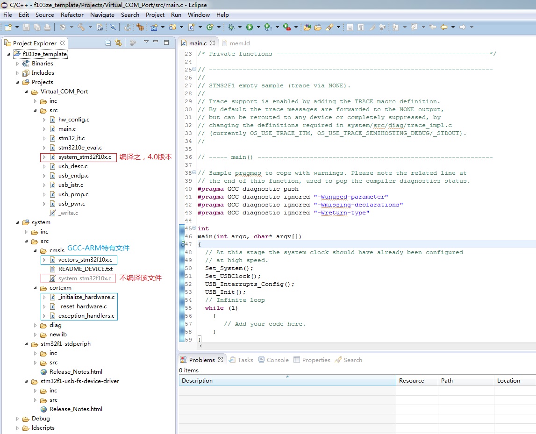Toggle Skip All Breakpoints icon
The width and height of the screenshot is (536, 434).
(x=113, y=27)
